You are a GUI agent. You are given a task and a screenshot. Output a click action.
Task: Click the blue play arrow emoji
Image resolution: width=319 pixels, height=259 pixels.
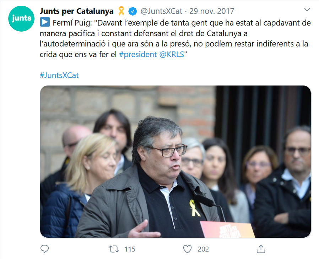coord(45,22)
